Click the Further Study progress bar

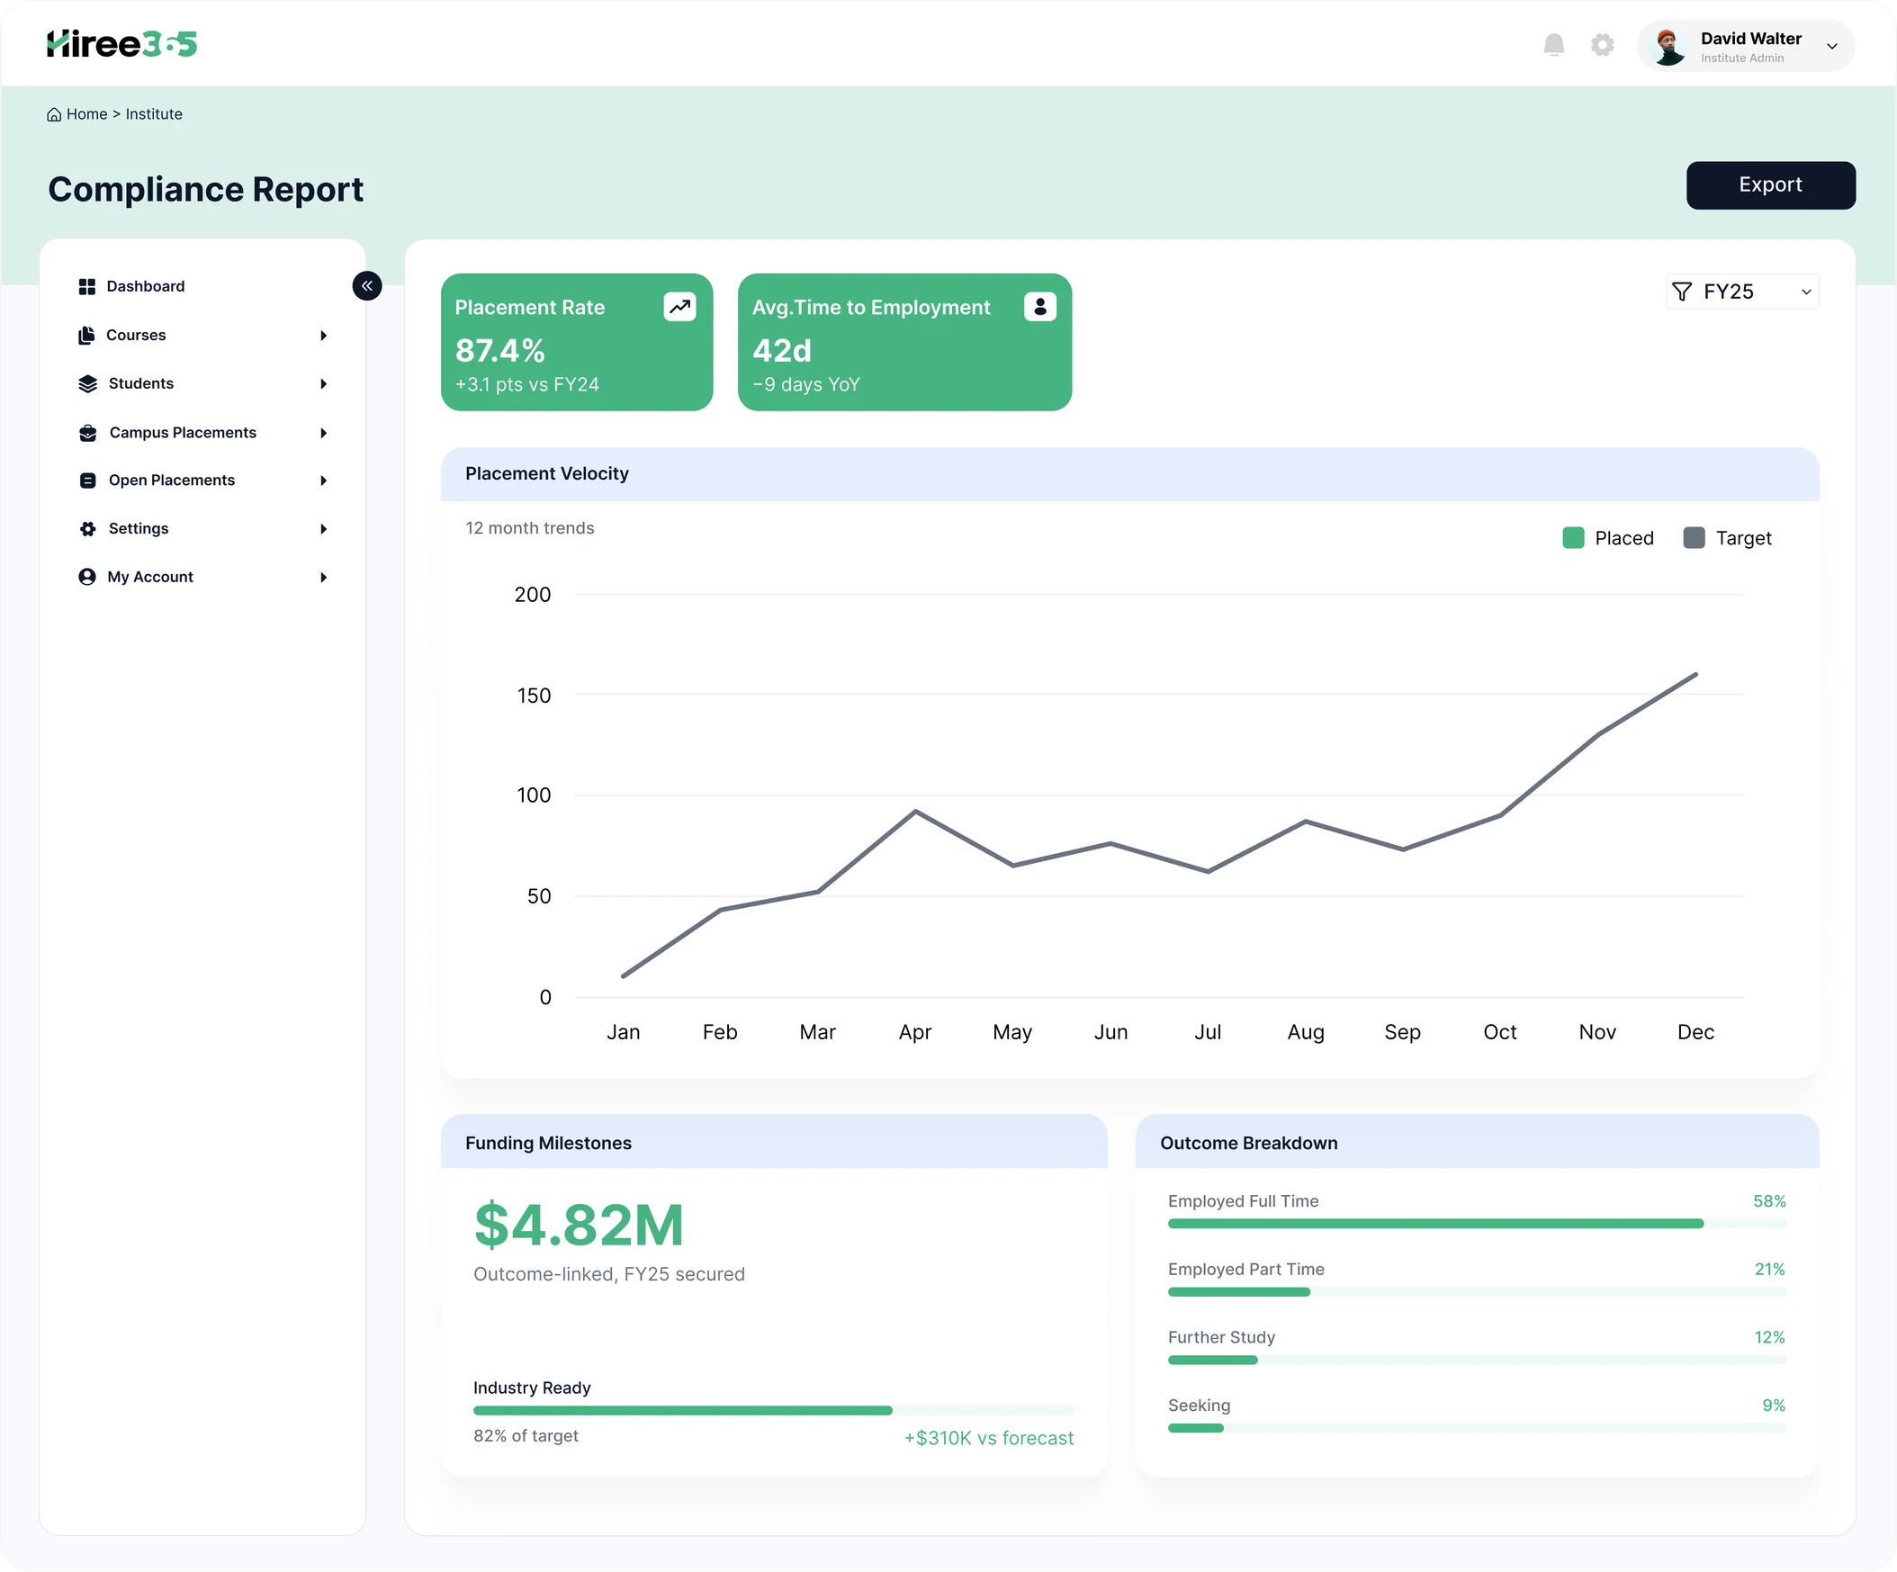[1477, 1361]
